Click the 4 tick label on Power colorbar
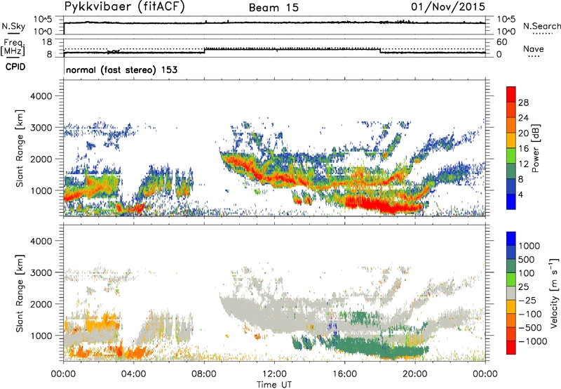The width and height of the screenshot is (561, 389). point(521,194)
